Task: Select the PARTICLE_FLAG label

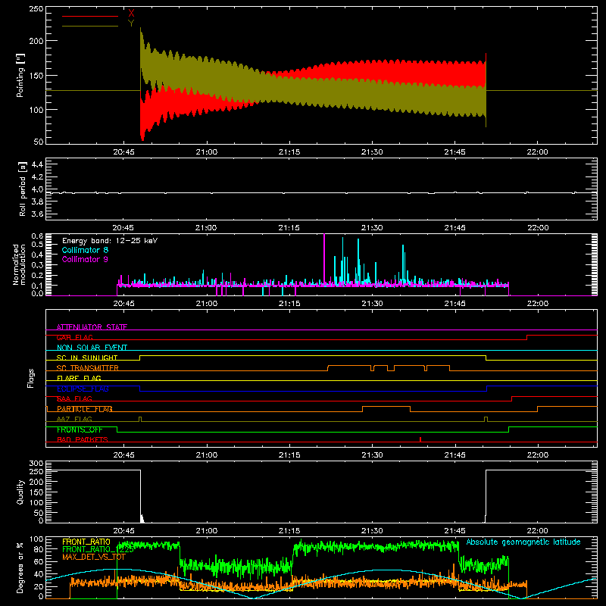Action: [x=85, y=409]
